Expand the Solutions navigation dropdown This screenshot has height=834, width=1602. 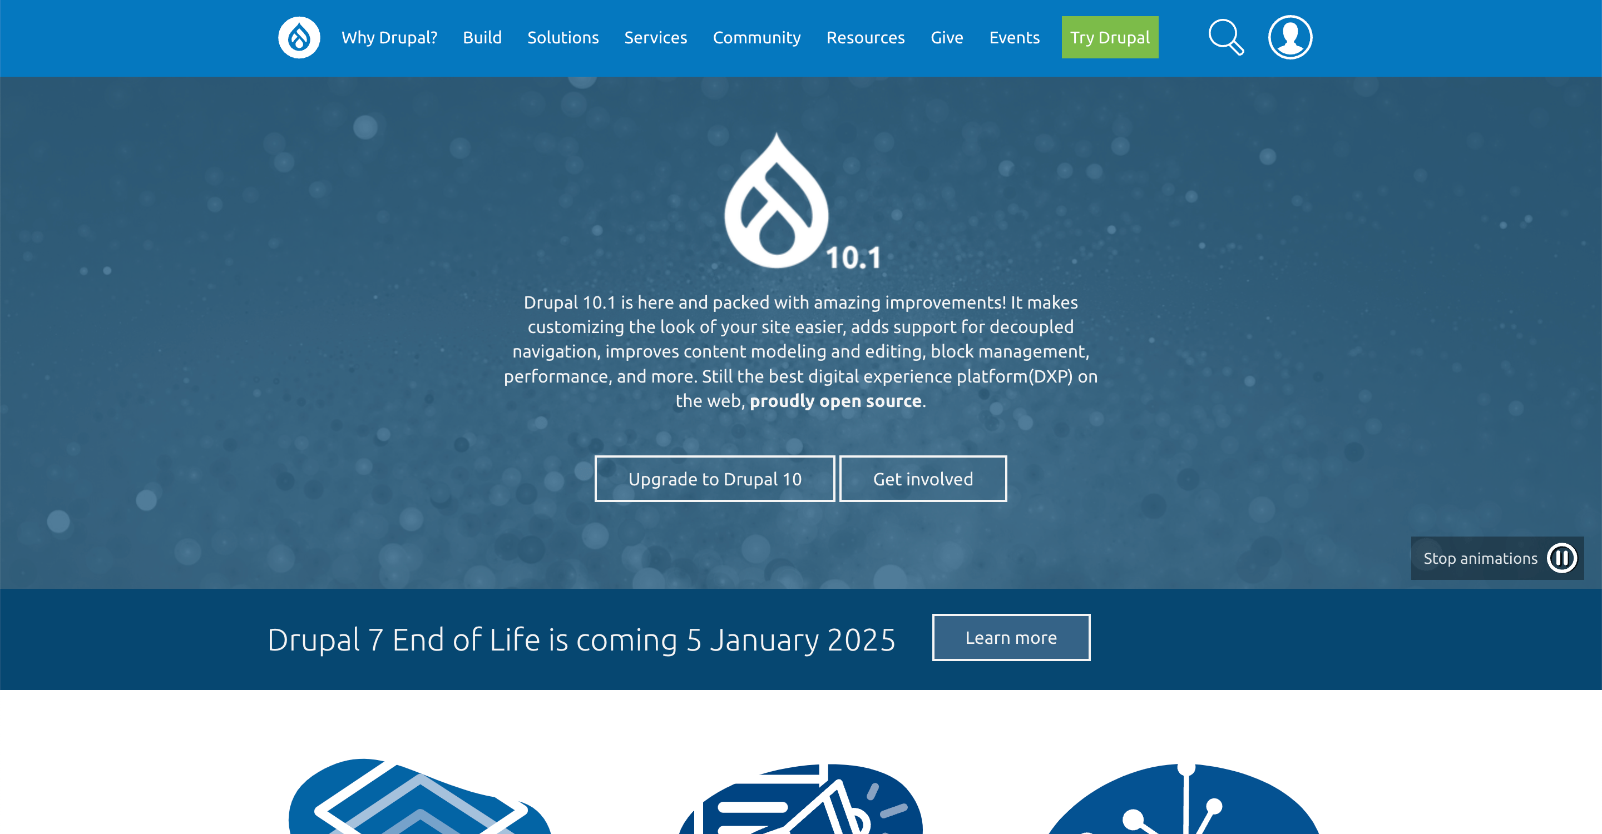click(x=562, y=38)
